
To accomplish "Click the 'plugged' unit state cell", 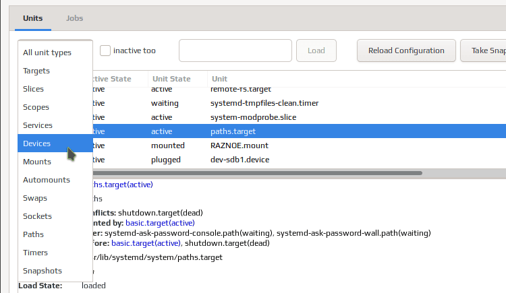I will click(166, 160).
